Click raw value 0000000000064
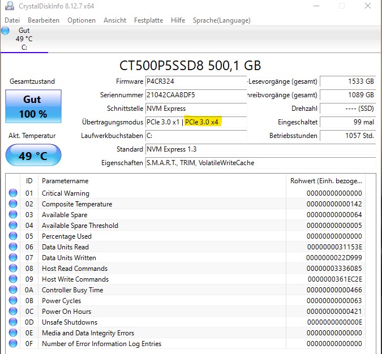Image resolution: width=382 pixels, height=354 pixels. tap(334, 215)
